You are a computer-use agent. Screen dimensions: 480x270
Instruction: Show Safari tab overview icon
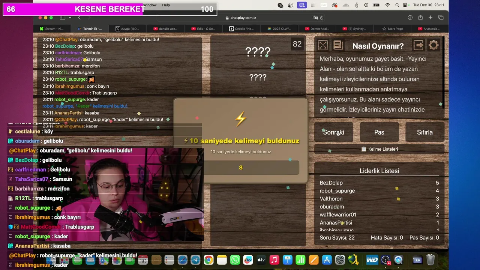tap(441, 18)
